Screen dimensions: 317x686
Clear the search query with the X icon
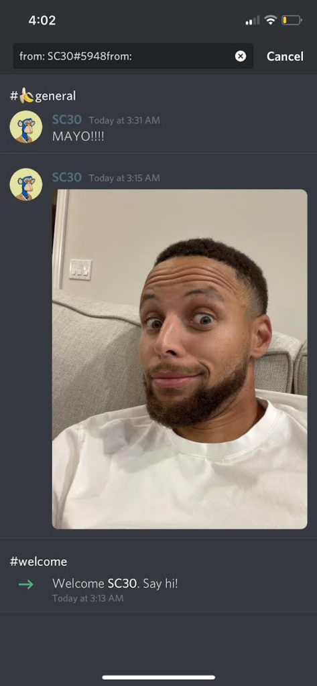coord(241,56)
